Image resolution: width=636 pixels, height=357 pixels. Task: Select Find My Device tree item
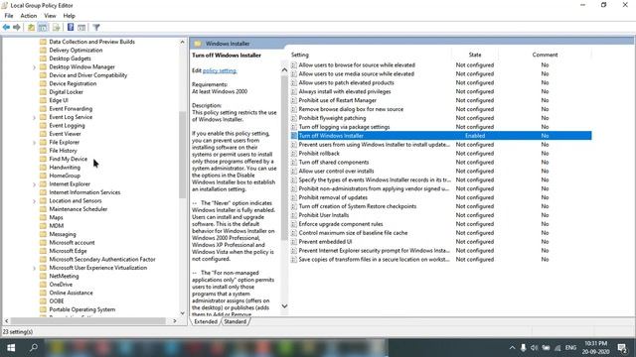[x=68, y=159]
